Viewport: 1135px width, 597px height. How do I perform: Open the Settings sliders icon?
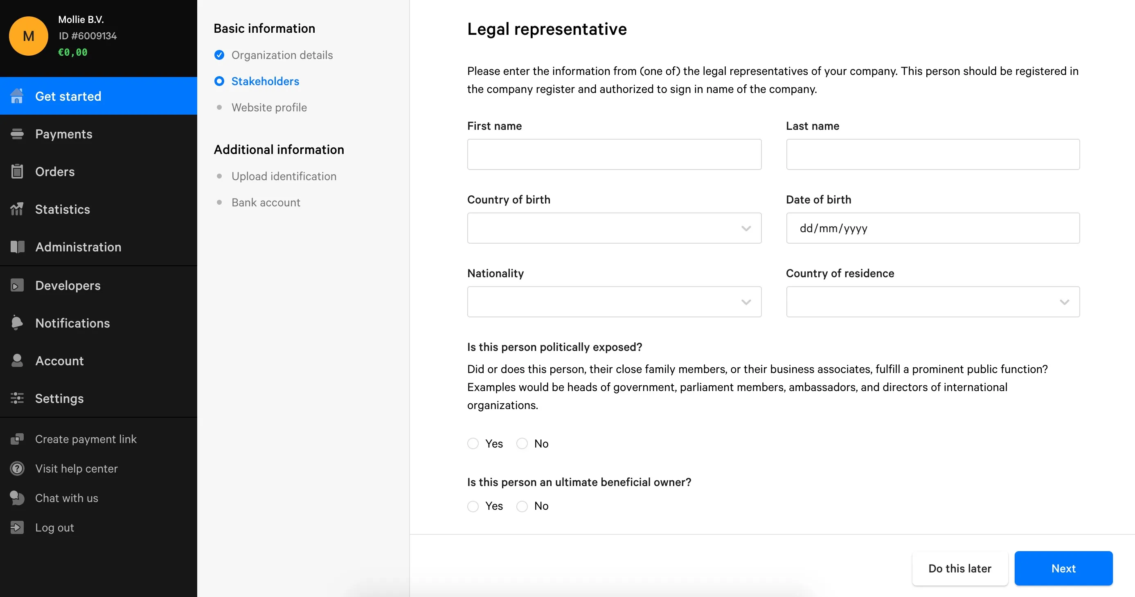(x=17, y=398)
